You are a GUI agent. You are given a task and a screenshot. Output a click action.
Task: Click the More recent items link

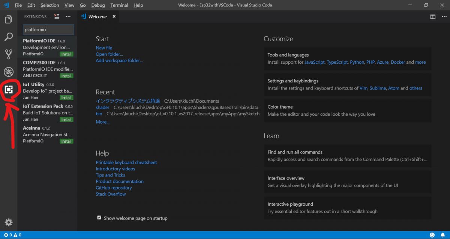(x=103, y=122)
